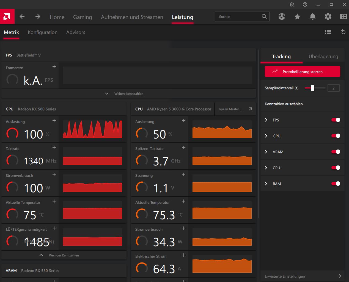Image resolution: width=349 pixels, height=282 pixels.
Task: Open Ryzen Master button
Action: (235, 109)
